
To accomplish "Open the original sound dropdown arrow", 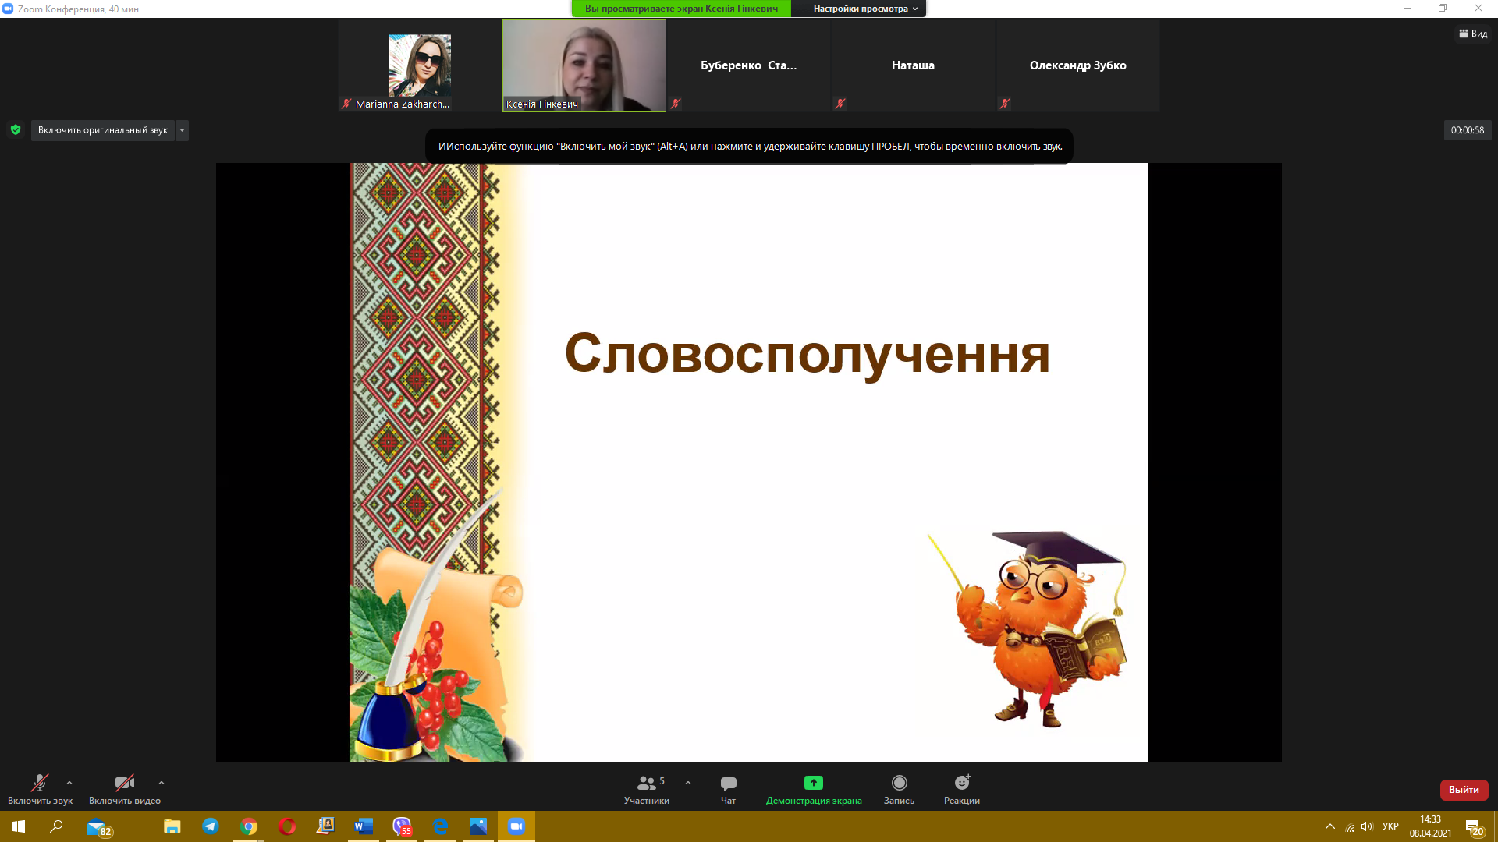I will click(x=182, y=130).
